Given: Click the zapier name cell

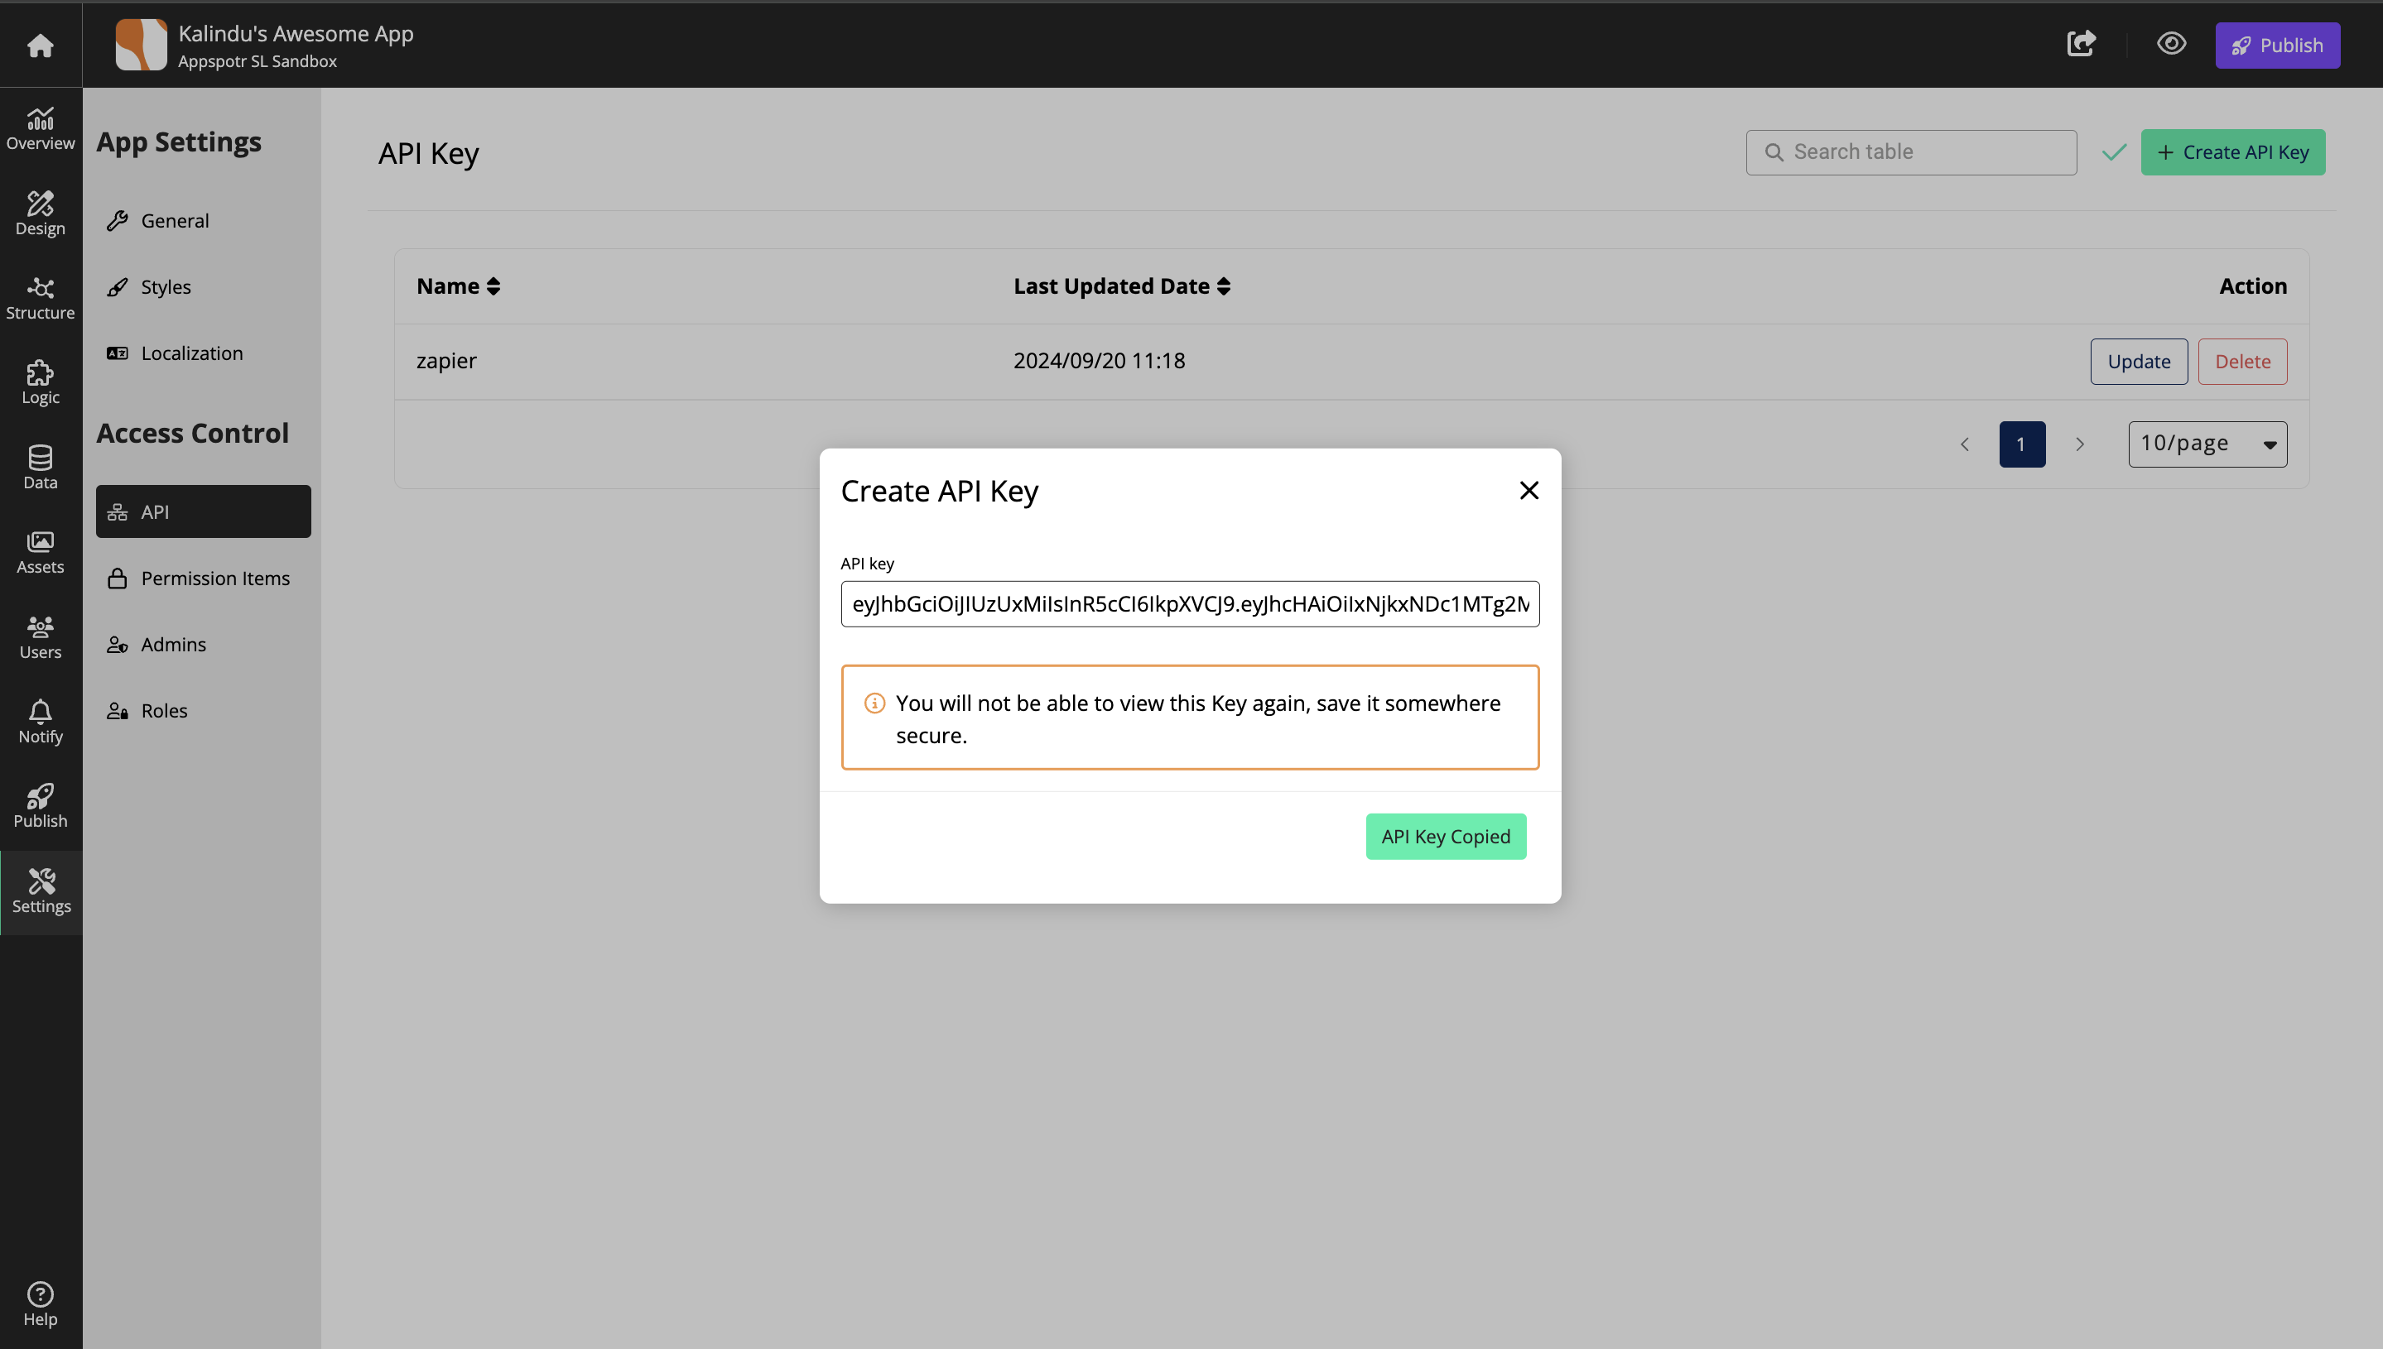Looking at the screenshot, I should click(445, 360).
